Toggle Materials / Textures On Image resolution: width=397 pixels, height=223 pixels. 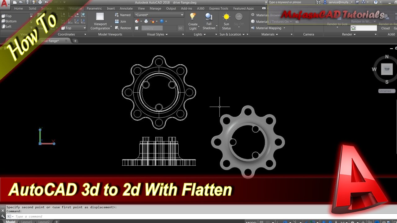click(270, 21)
